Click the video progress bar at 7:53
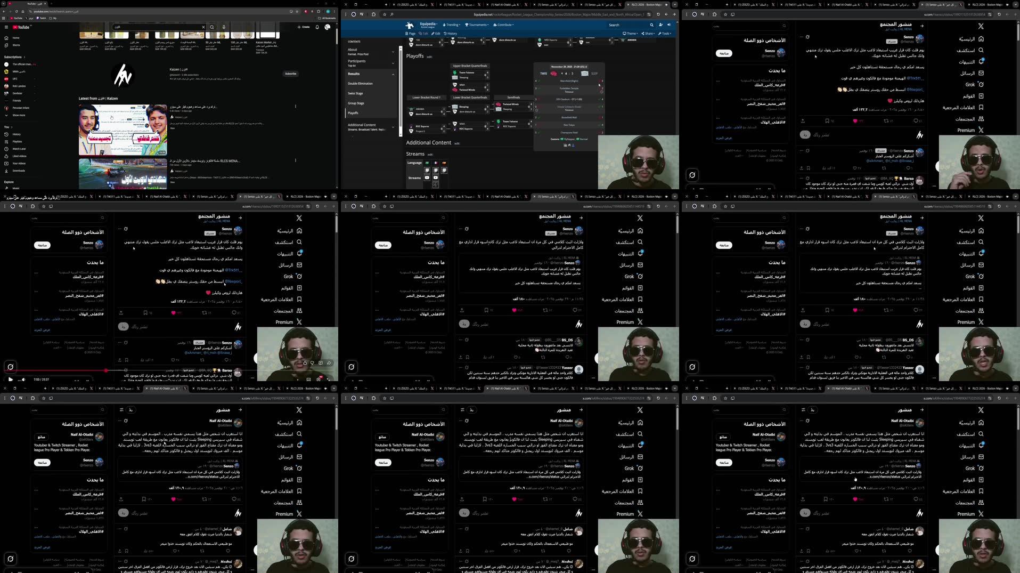The image size is (1020, 573). click(106, 370)
